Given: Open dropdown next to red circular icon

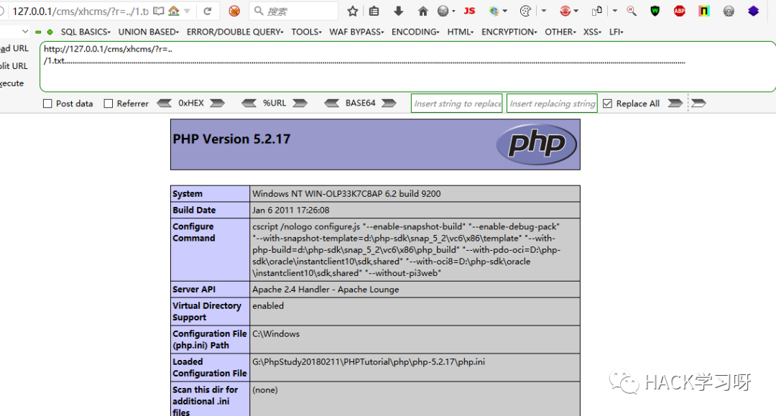Looking at the screenshot, I should (x=576, y=11).
